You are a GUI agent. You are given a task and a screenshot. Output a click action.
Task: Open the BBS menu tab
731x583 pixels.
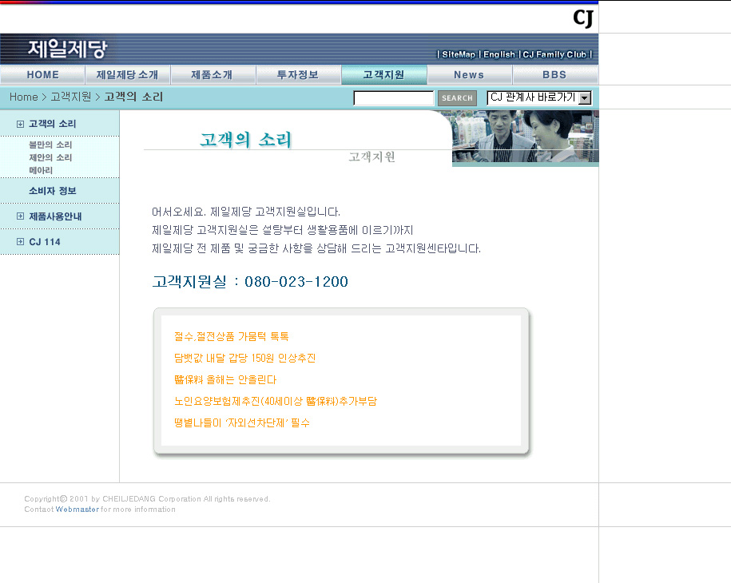point(554,74)
